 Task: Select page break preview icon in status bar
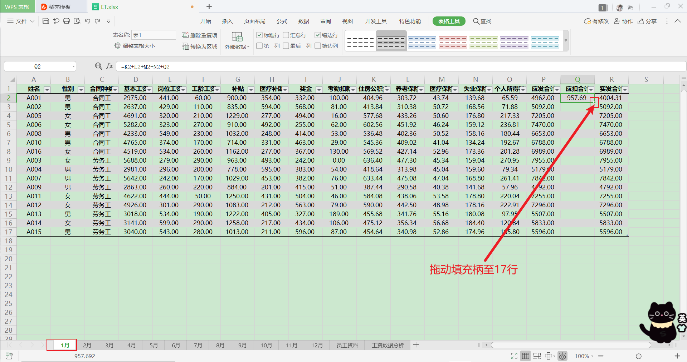click(x=537, y=356)
